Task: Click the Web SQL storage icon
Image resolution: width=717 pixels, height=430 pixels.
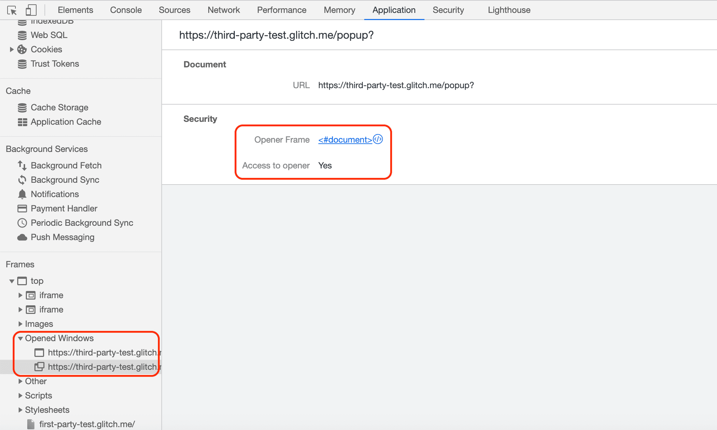Action: coord(23,34)
